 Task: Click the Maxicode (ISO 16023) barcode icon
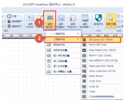[84, 66]
